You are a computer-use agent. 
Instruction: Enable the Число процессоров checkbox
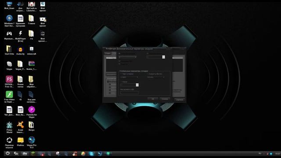pyautogui.click(x=119, y=54)
